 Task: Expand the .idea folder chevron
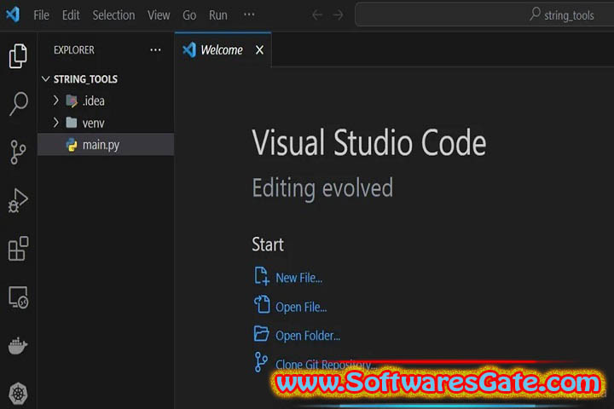pyautogui.click(x=55, y=101)
